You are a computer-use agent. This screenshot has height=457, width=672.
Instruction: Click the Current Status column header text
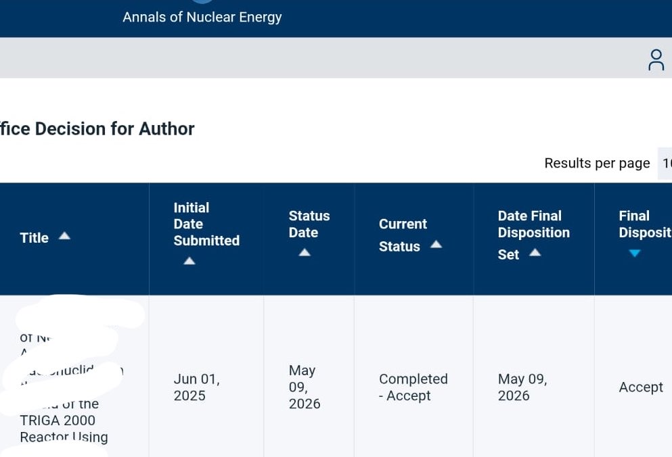tap(403, 235)
